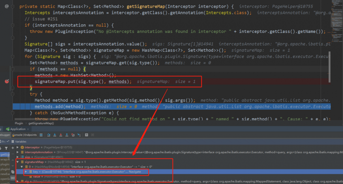Click the Step Into debugger icon

tap(55, 135)
